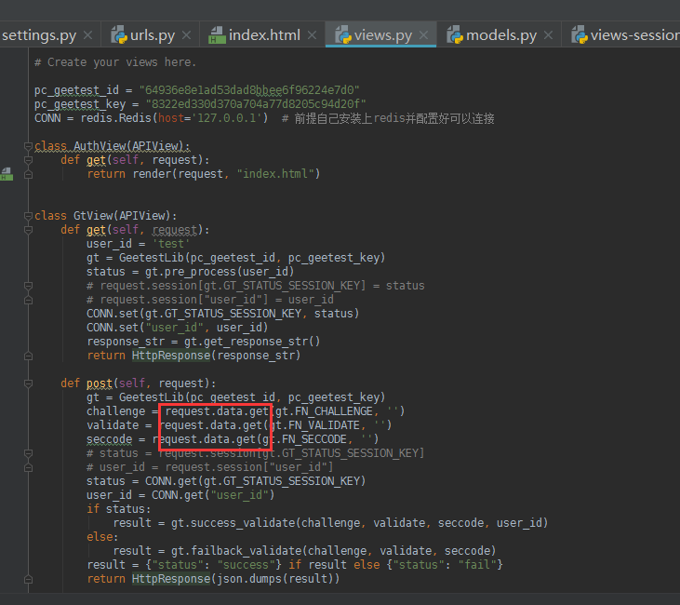Screen dimensions: 680x605
Task: Close the models.py tab
Action: pos(548,35)
